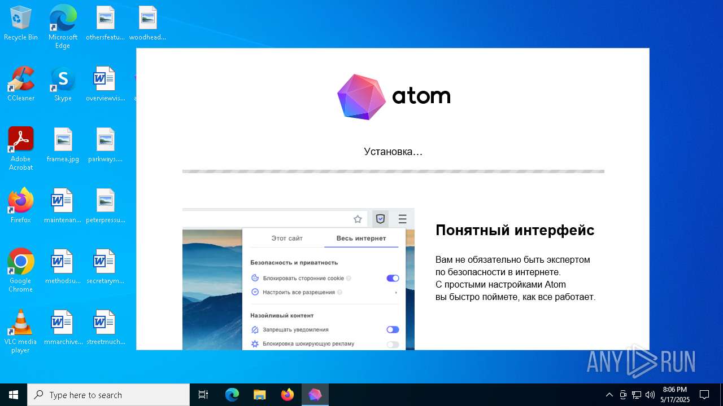Viewport: 723px width, 406px height.
Task: Open Task View on the taskbar
Action: [x=203, y=395]
